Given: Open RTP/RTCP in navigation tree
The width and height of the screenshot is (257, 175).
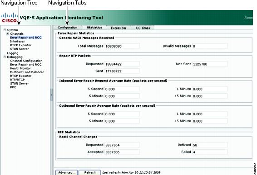Looking at the screenshot, I should point(17,80).
